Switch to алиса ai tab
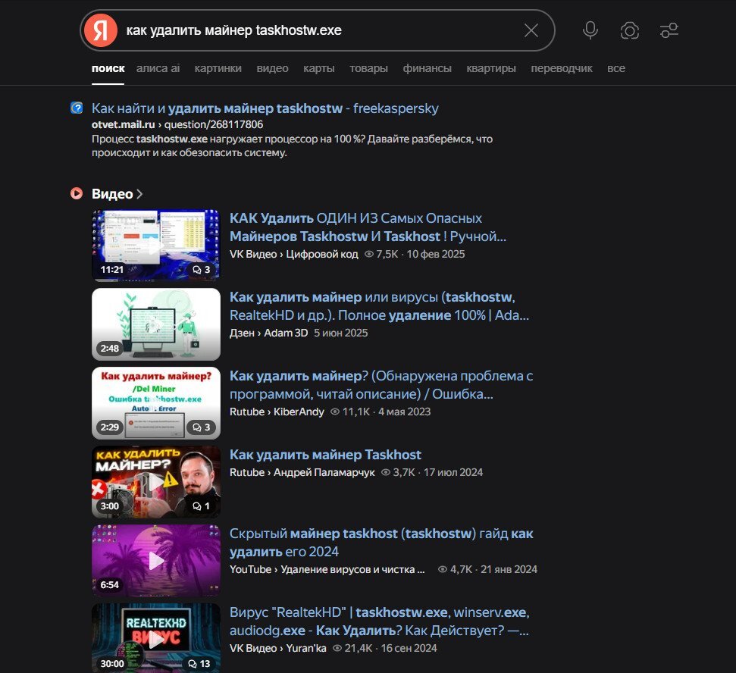This screenshot has height=673, width=736. point(158,68)
